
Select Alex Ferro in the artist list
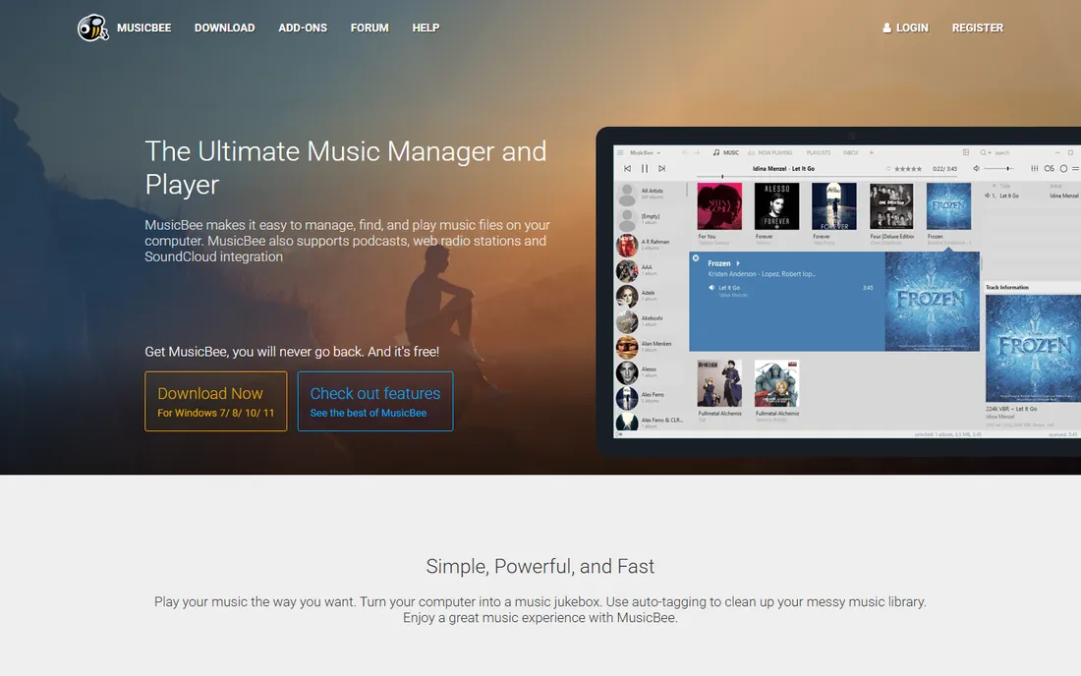[x=651, y=398]
